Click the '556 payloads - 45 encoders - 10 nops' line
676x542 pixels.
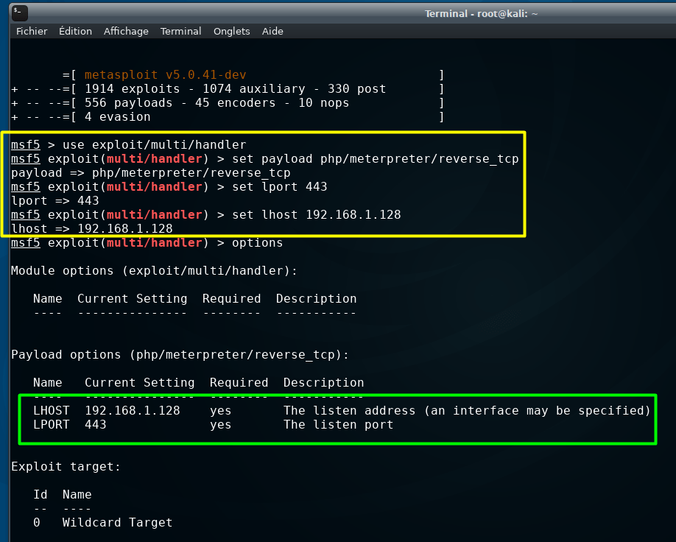[x=216, y=103]
